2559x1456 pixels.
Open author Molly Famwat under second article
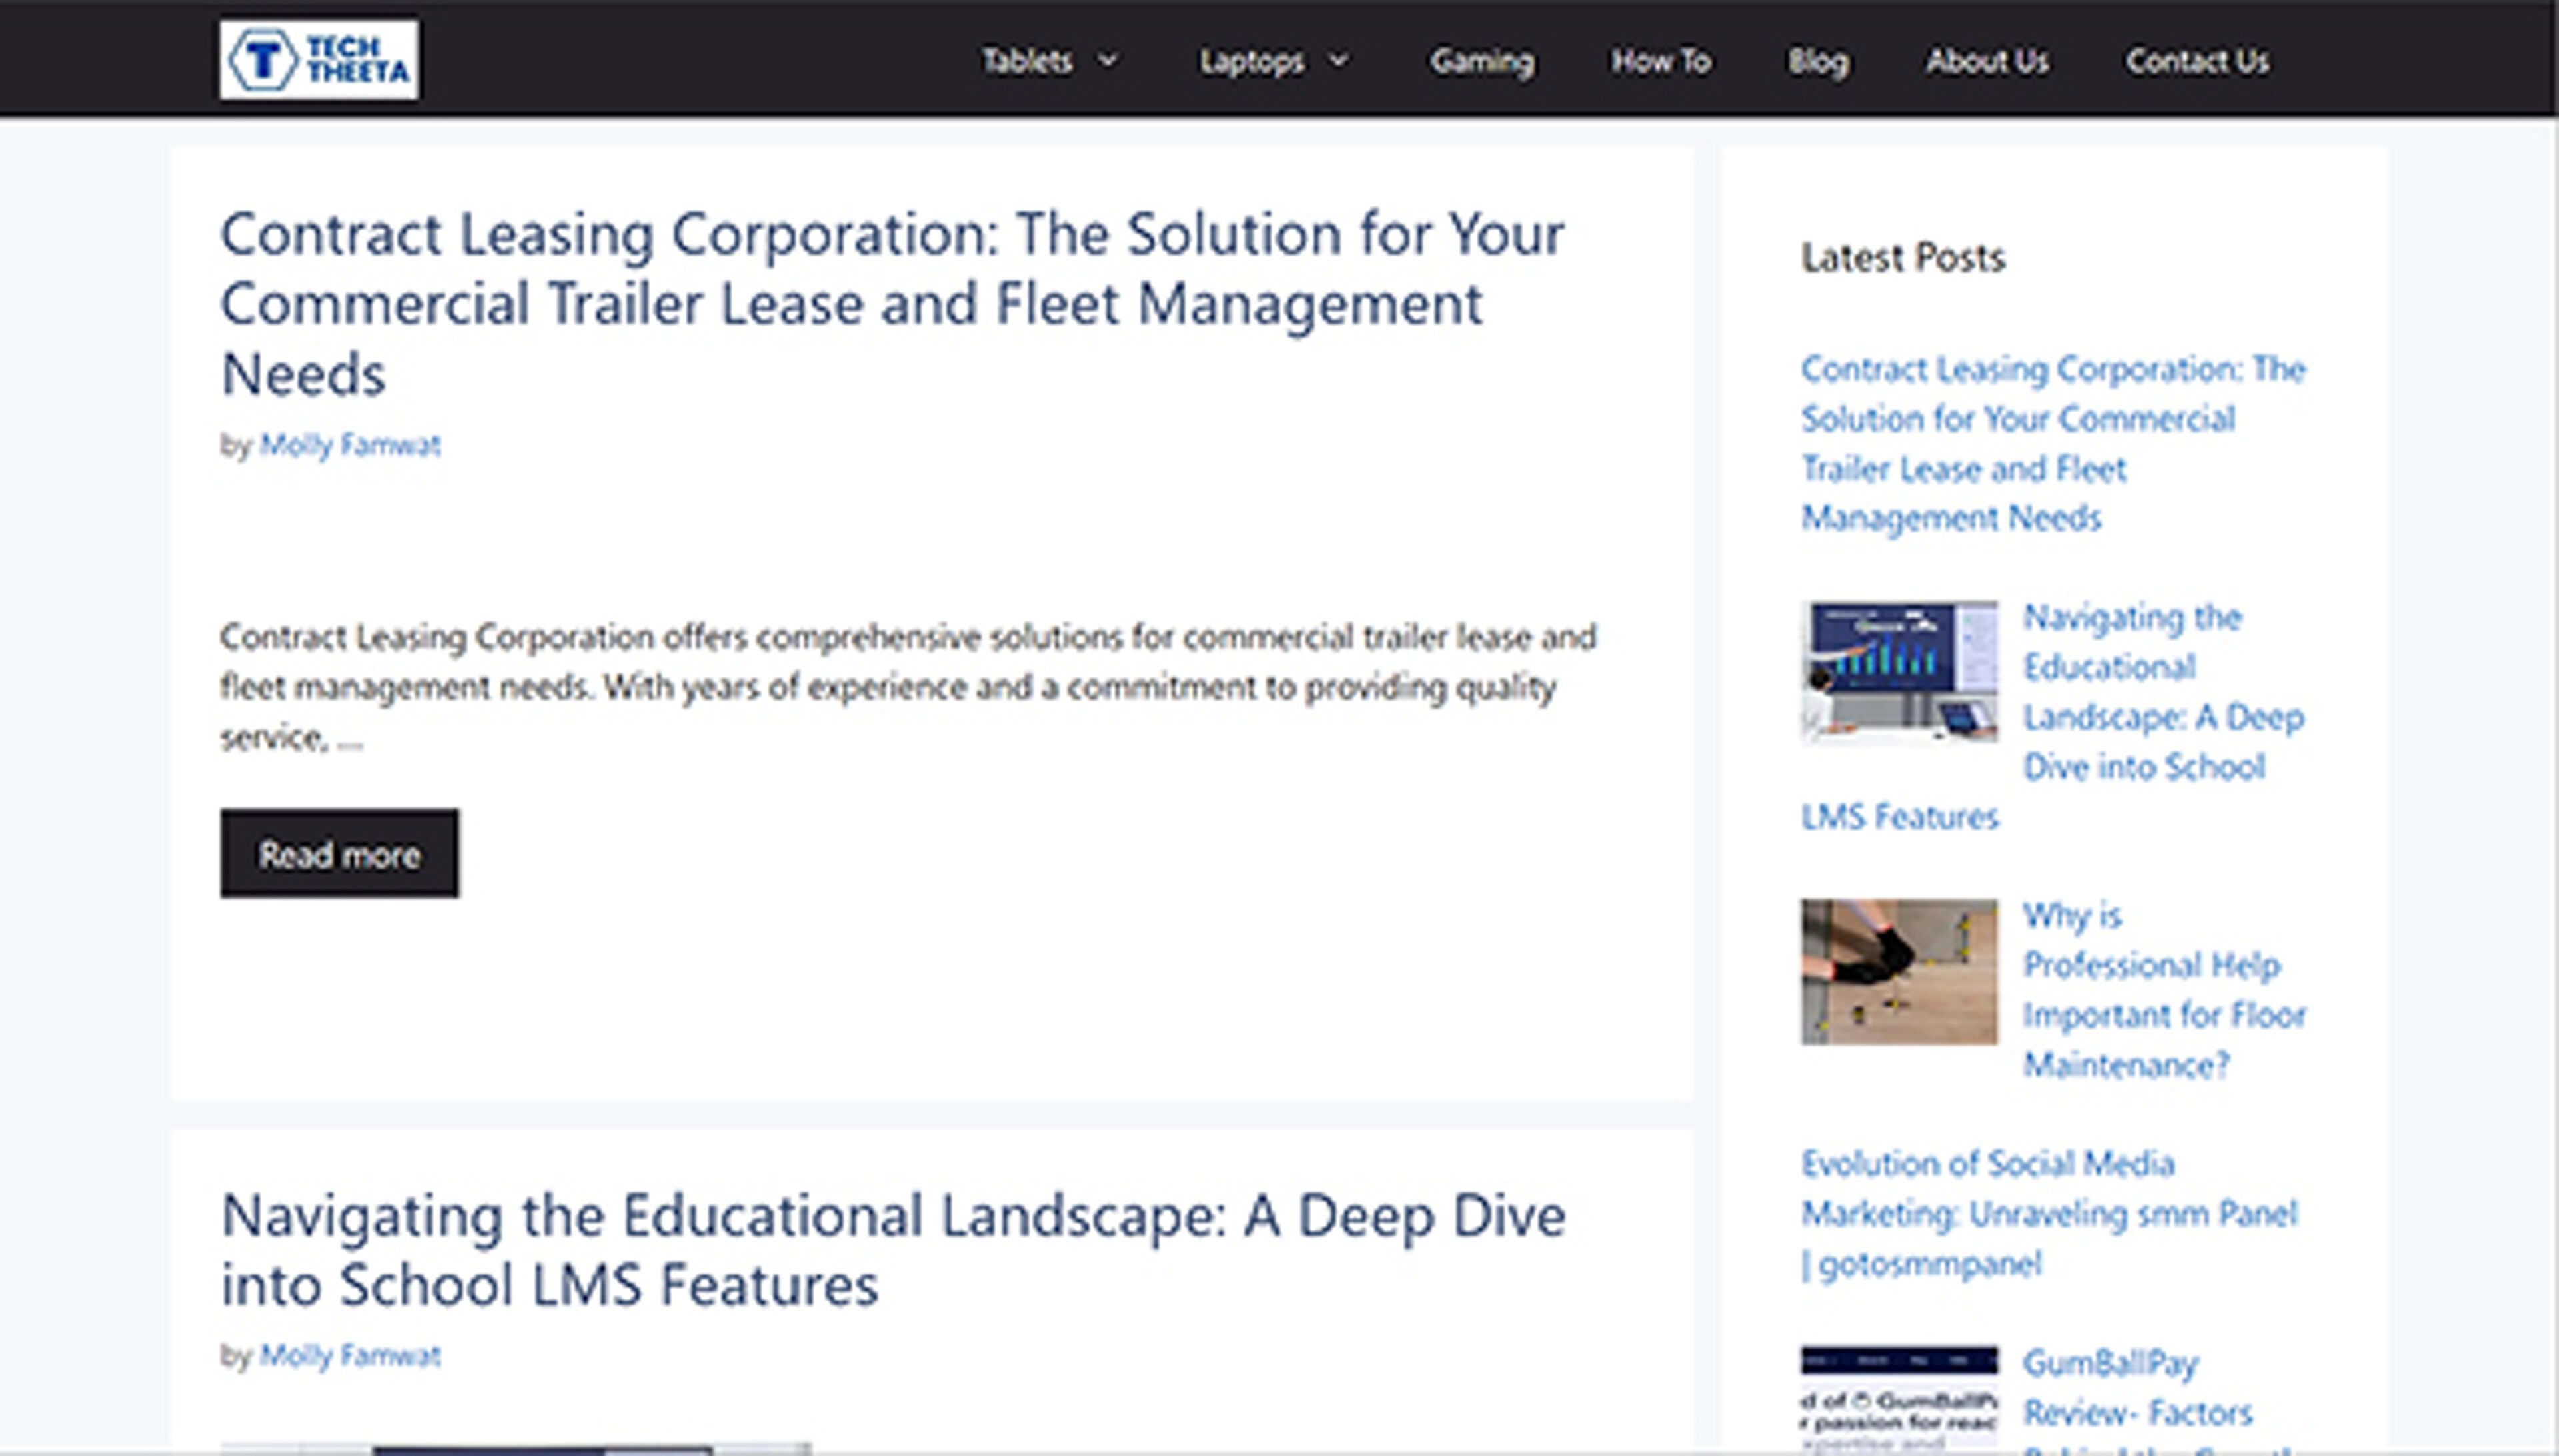click(349, 1356)
